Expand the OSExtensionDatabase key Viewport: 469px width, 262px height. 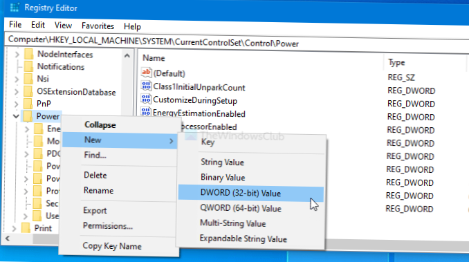click(x=17, y=92)
